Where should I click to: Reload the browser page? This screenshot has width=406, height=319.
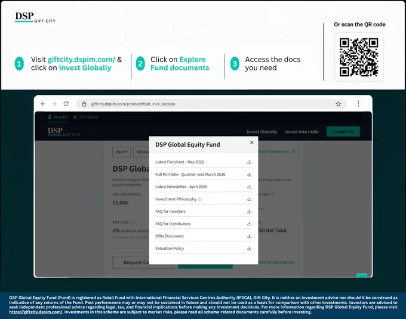tap(66, 104)
